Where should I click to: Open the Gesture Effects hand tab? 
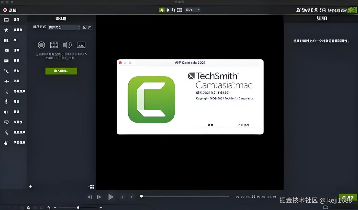point(14,142)
